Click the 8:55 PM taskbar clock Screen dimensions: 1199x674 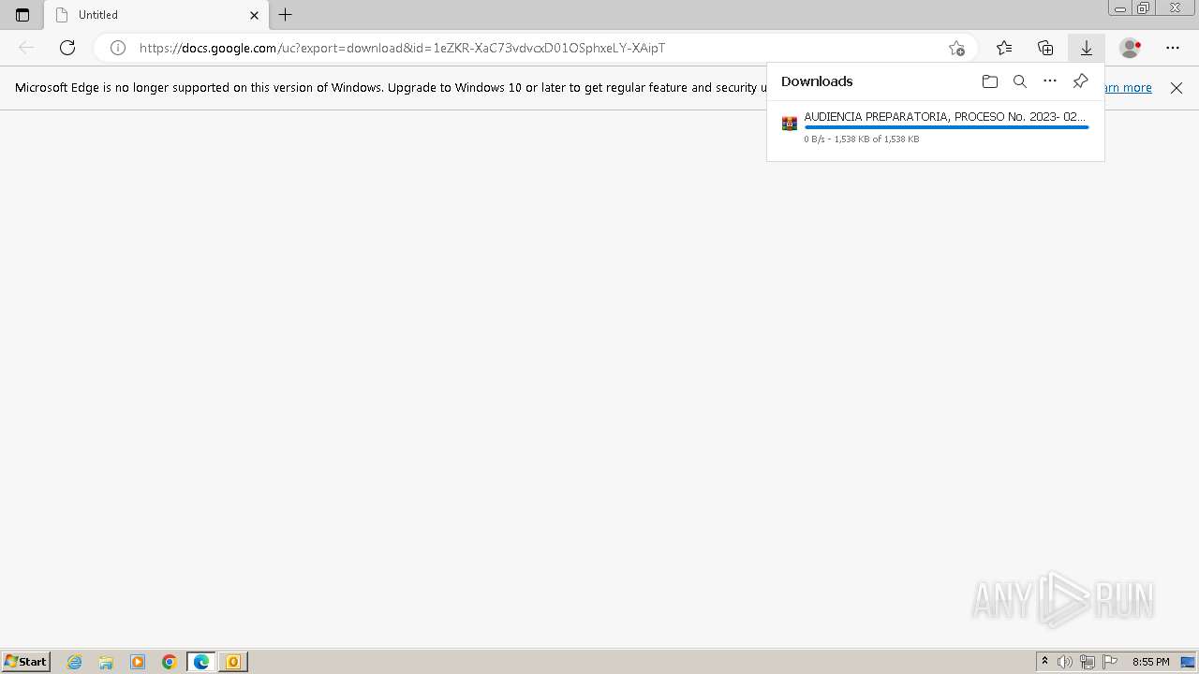(1150, 662)
